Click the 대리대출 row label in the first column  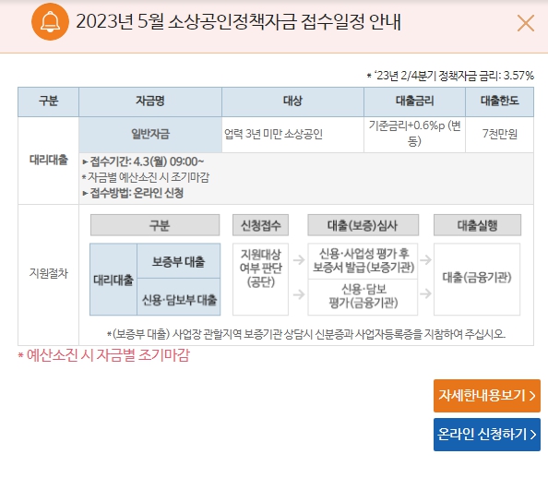48,161
